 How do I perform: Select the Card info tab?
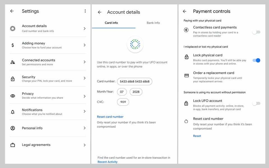111,23
